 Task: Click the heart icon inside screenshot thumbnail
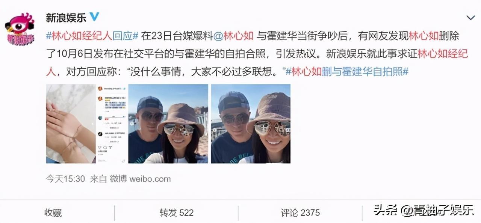click(x=100, y=148)
